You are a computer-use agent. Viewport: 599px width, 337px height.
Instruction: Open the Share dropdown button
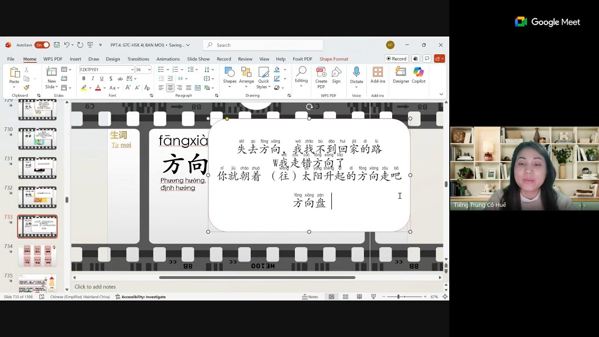point(439,59)
